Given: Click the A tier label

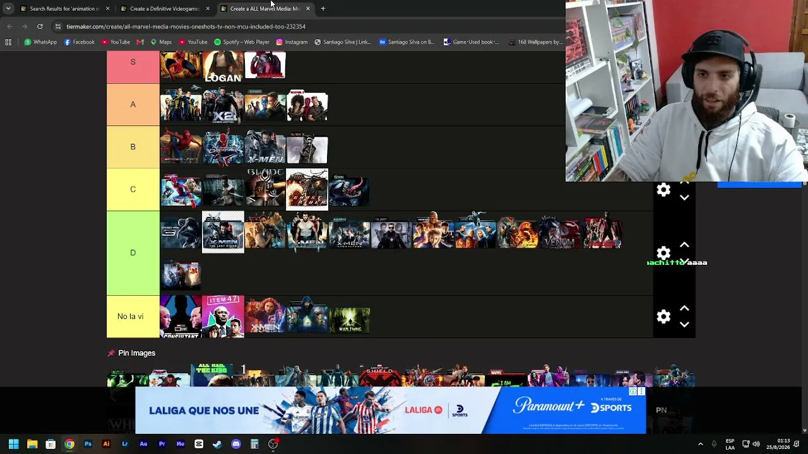Looking at the screenshot, I should 133,104.
